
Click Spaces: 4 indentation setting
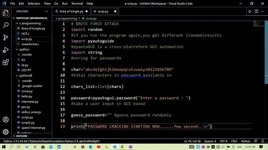pyautogui.click(x=210, y=141)
